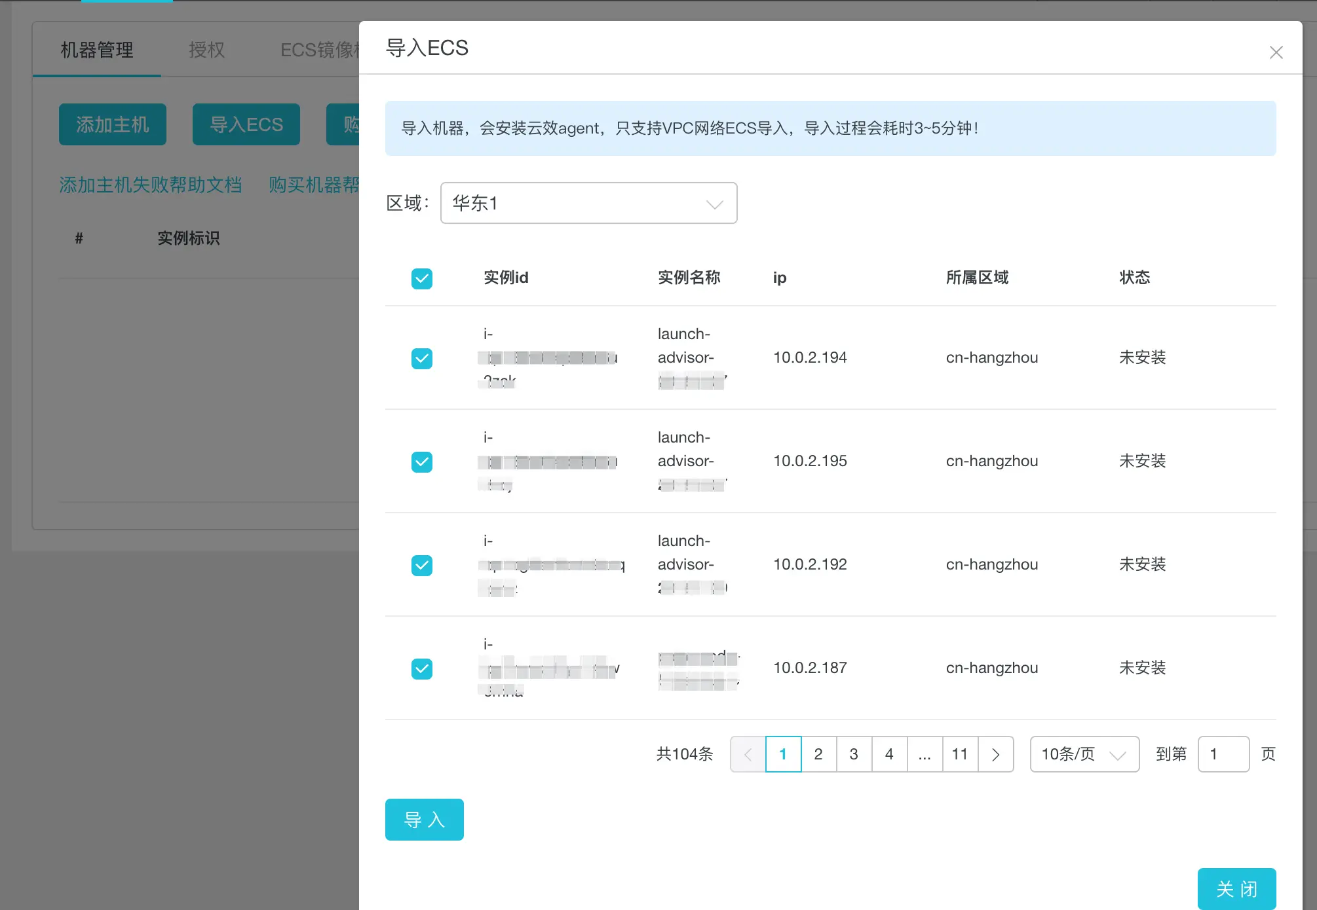Toggle select-all checkbox in table header
Screen dimensions: 1317x910
(422, 278)
